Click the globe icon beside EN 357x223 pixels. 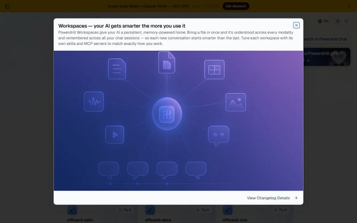[320, 21]
